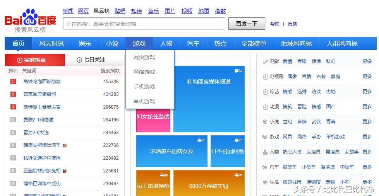Open the 反馈 link

(292, 24)
